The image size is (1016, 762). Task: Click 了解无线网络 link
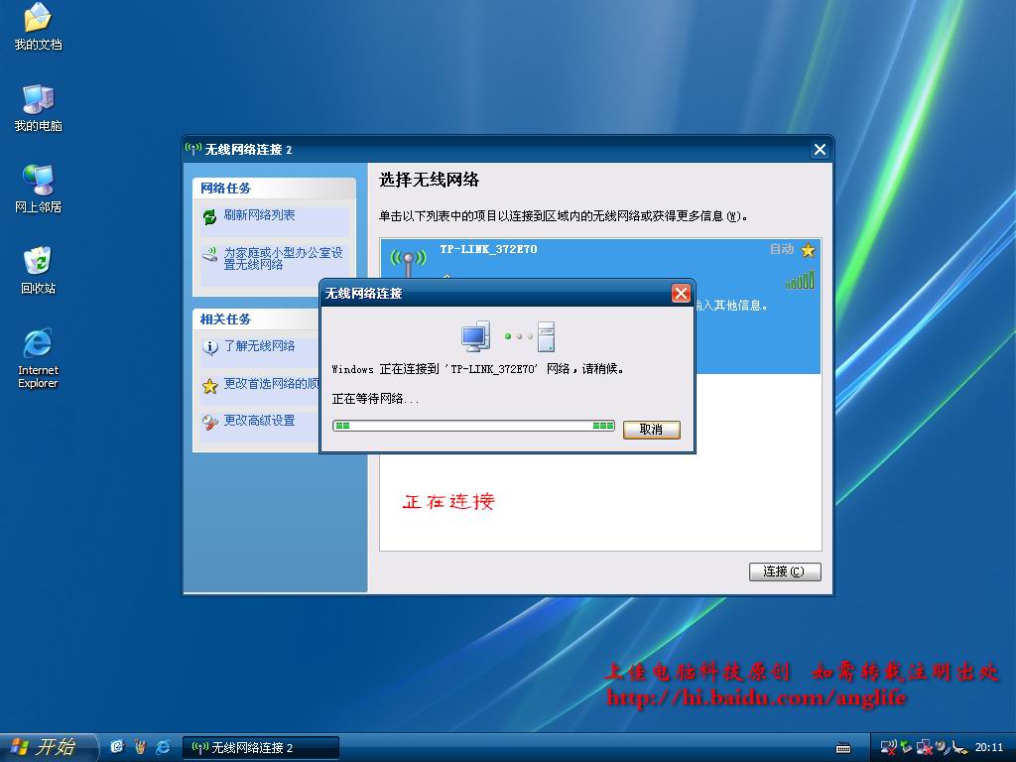point(259,346)
